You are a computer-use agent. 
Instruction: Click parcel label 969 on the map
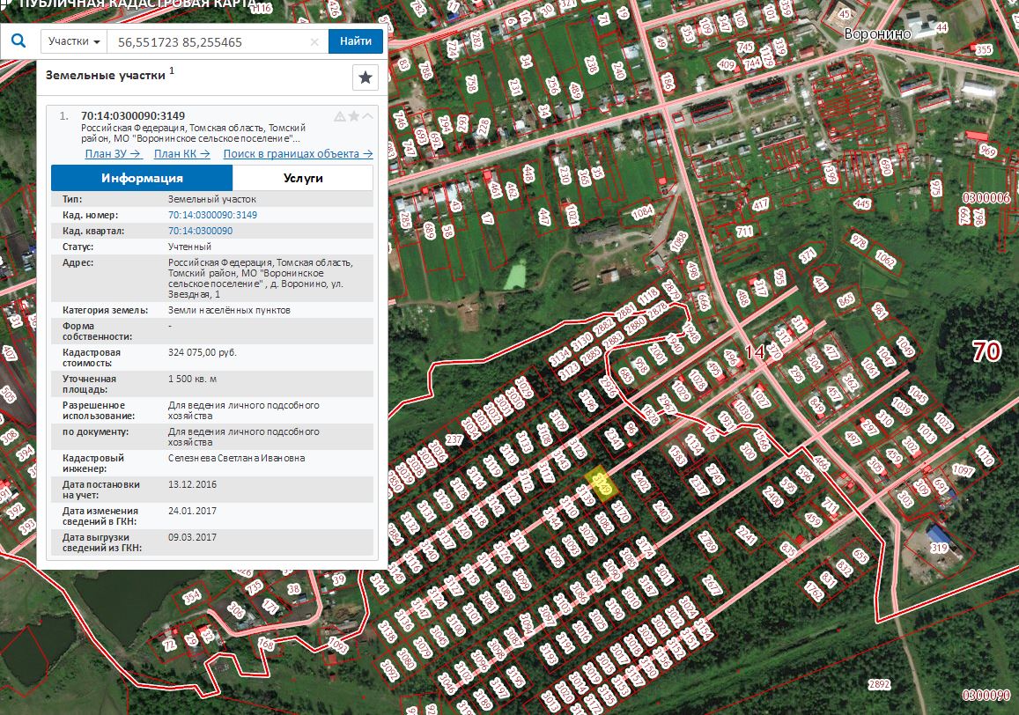(987, 151)
